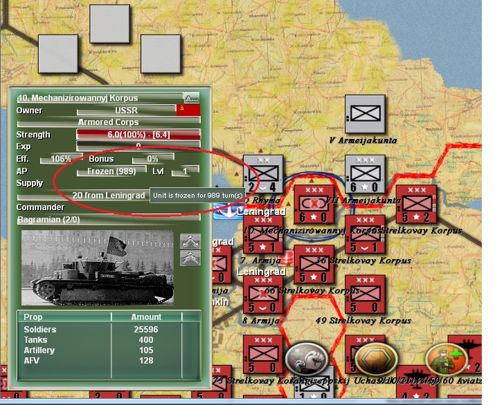This screenshot has height=405, width=495.
Task: Select the red infantry counter with strength 5-2
Action: [416, 205]
